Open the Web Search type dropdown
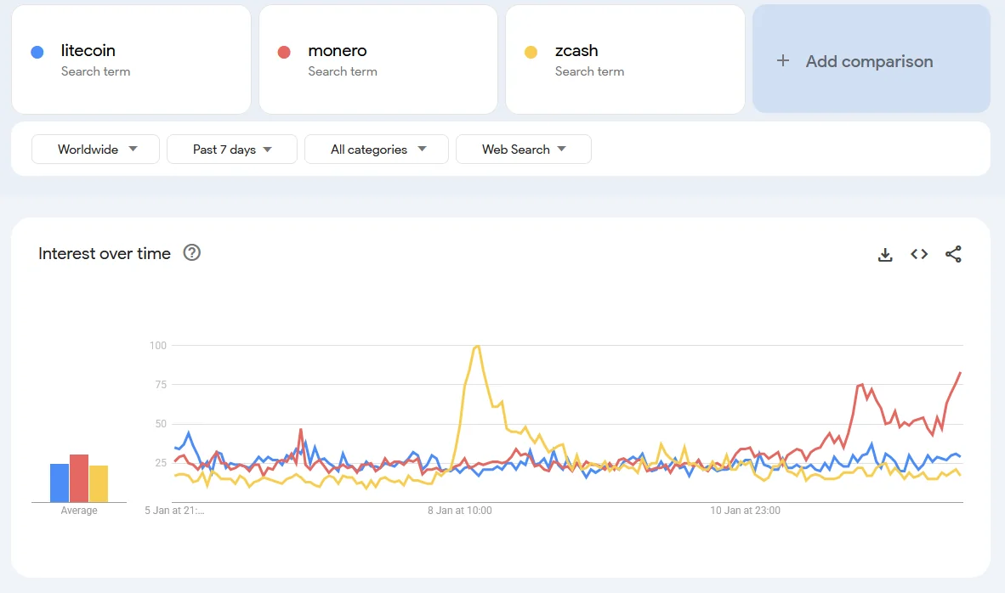The height and width of the screenshot is (593, 1005). tap(523, 150)
